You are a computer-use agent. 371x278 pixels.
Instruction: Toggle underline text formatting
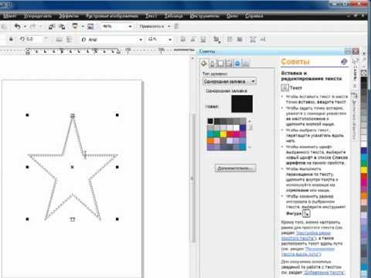(203, 39)
